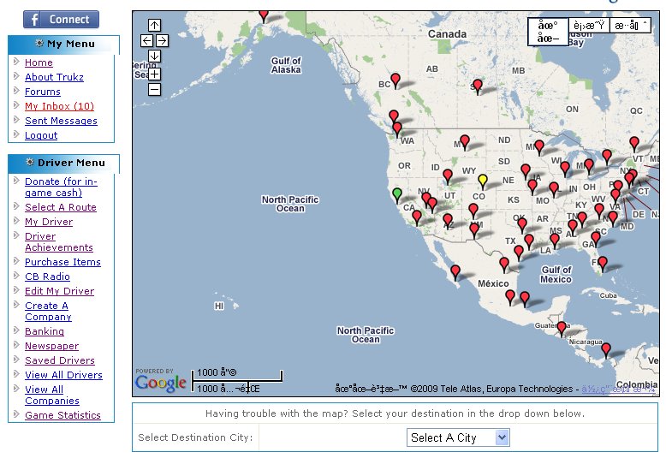This screenshot has height=464, width=666.
Task: Open My Inbox (10)
Action: [59, 106]
